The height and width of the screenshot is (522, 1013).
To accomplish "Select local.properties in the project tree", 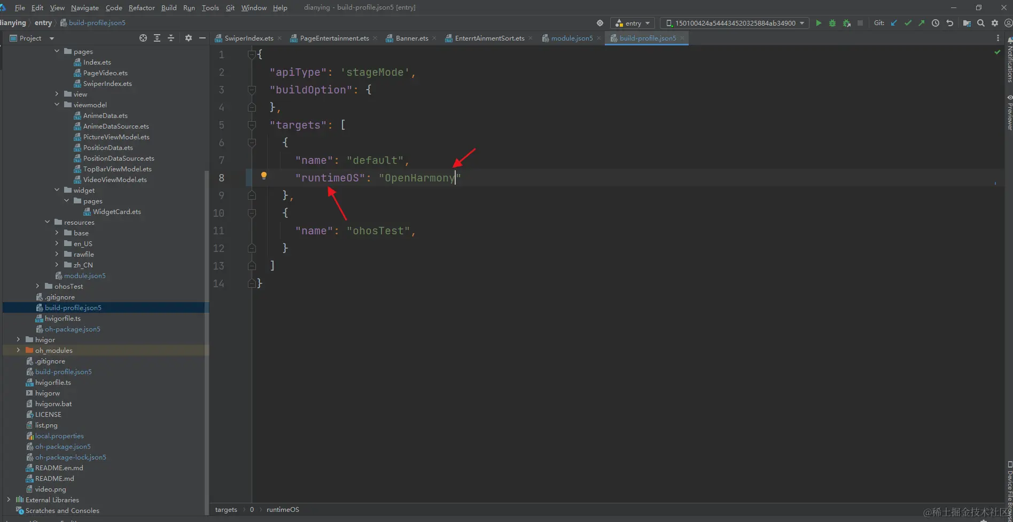I will click(x=59, y=436).
